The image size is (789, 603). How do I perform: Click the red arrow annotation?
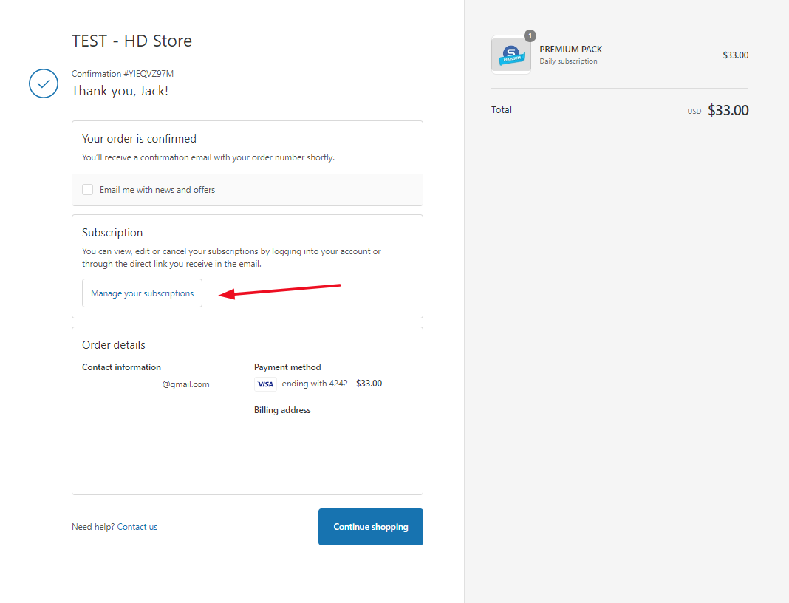coord(279,290)
